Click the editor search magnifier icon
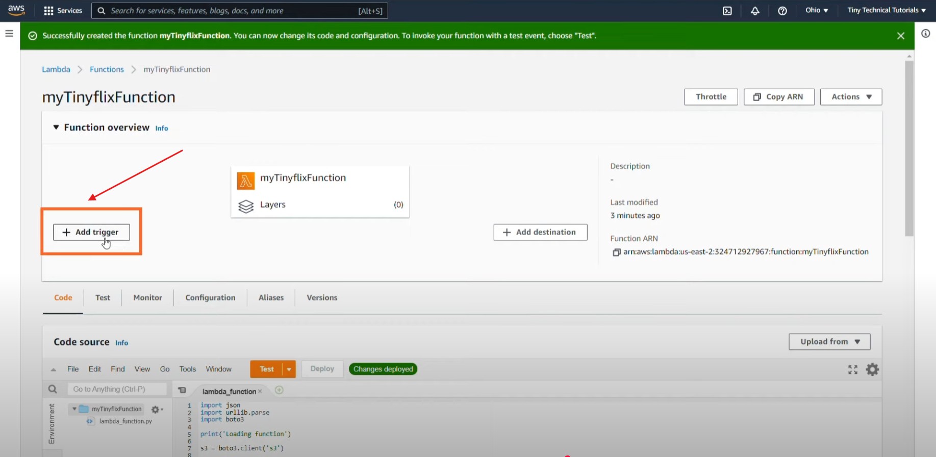Screen dimensions: 936x457 [53, 389]
